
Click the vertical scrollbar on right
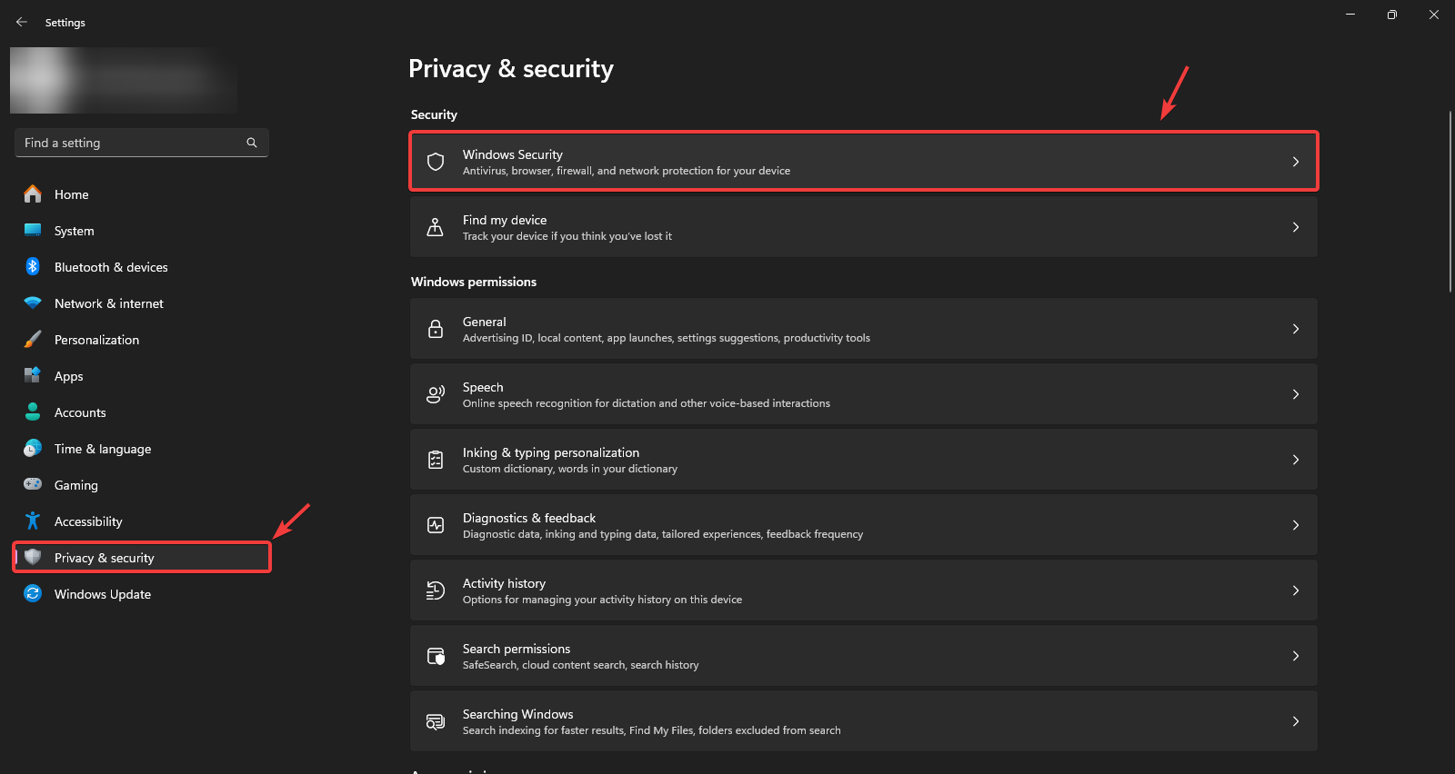[x=1450, y=202]
